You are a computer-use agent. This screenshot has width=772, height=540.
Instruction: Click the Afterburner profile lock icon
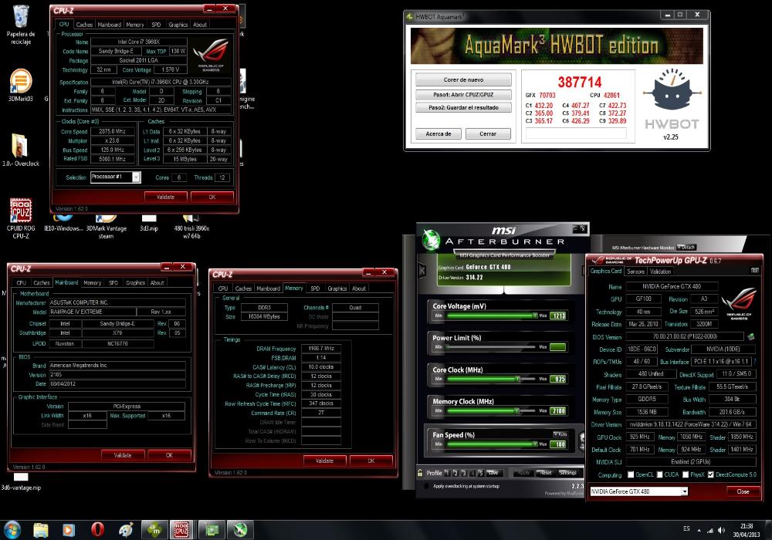(420, 473)
